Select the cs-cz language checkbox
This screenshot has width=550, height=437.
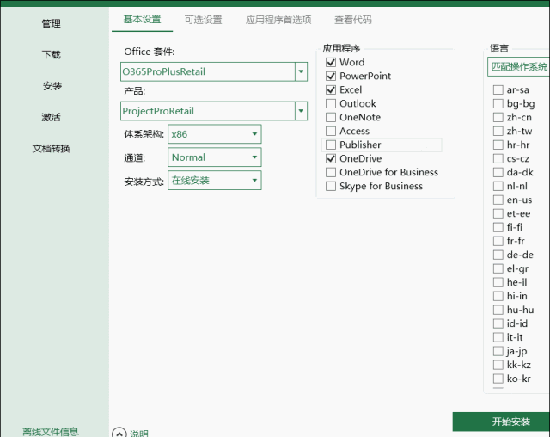coord(498,158)
